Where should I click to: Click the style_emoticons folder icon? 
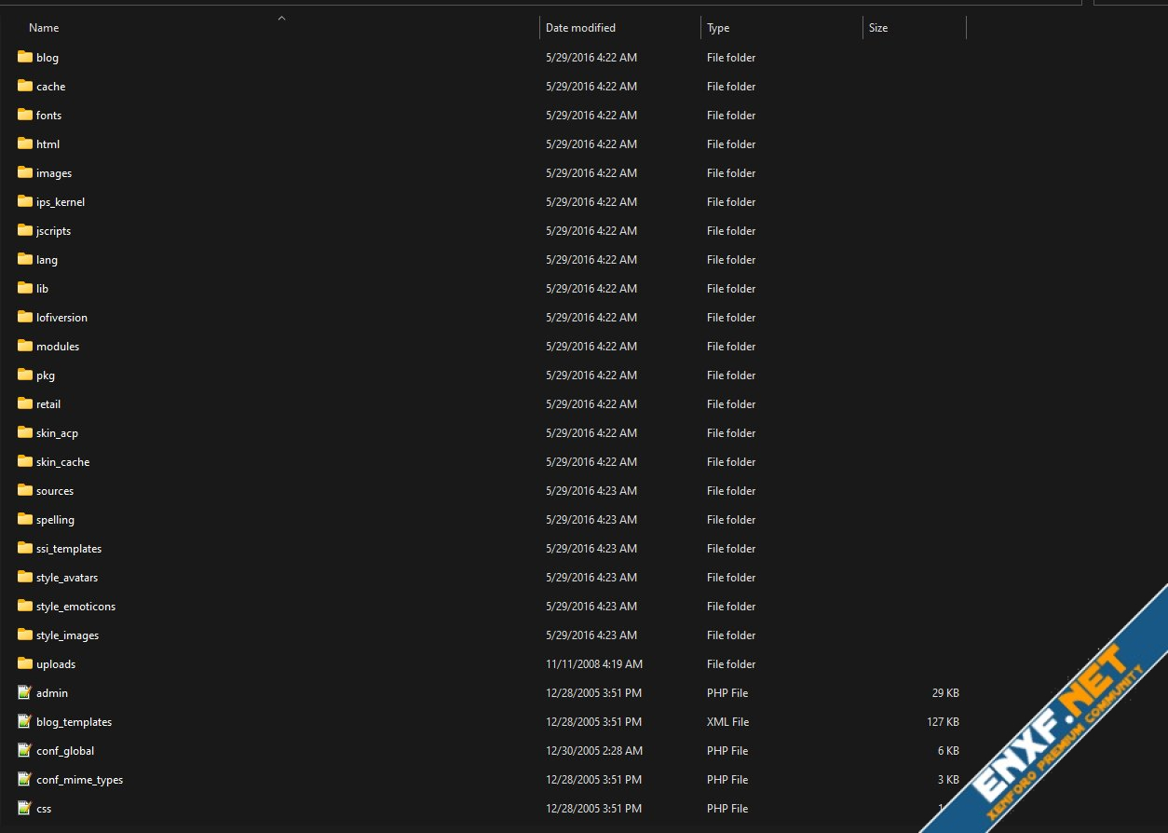click(x=25, y=607)
